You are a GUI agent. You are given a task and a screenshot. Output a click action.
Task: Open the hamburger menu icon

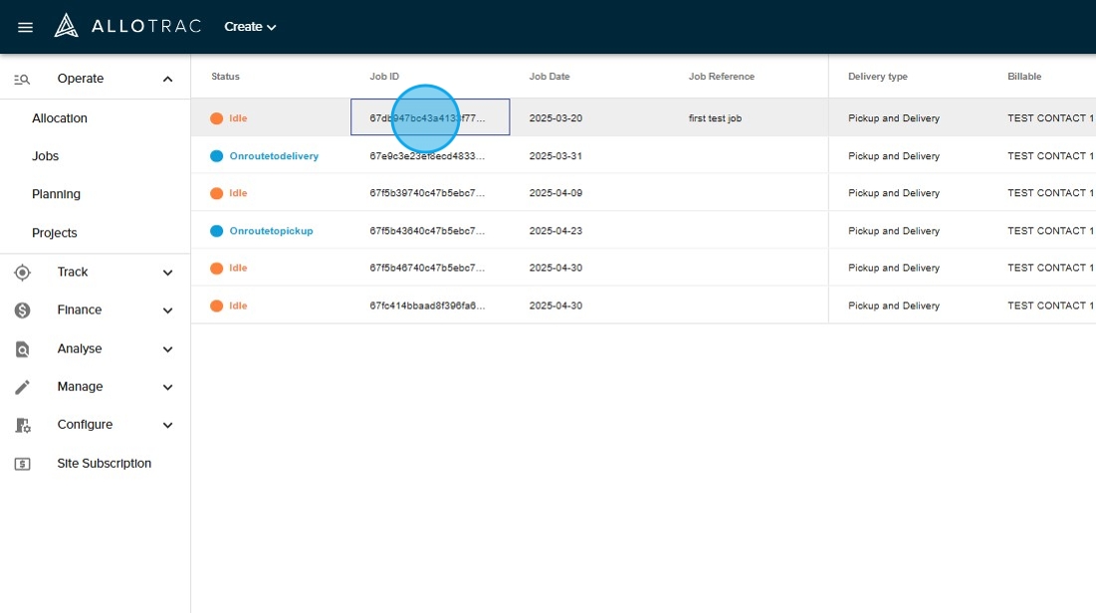click(26, 27)
